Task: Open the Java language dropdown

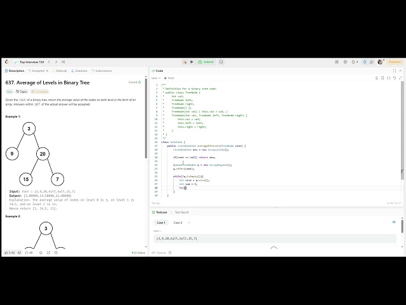Action: click(x=155, y=78)
